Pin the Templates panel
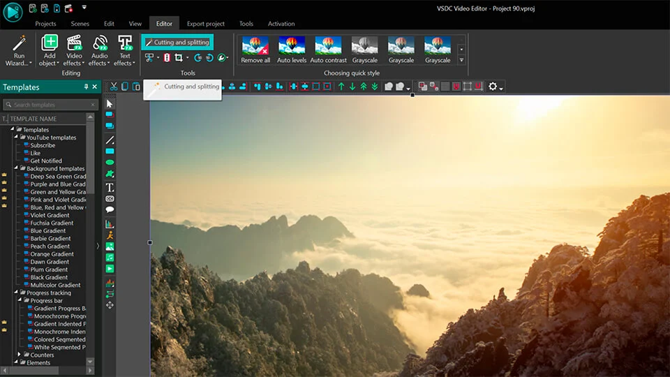 pos(86,87)
